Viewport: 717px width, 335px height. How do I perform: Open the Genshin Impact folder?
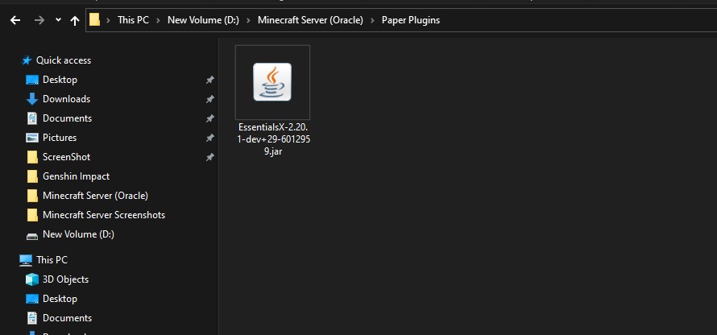(x=76, y=176)
